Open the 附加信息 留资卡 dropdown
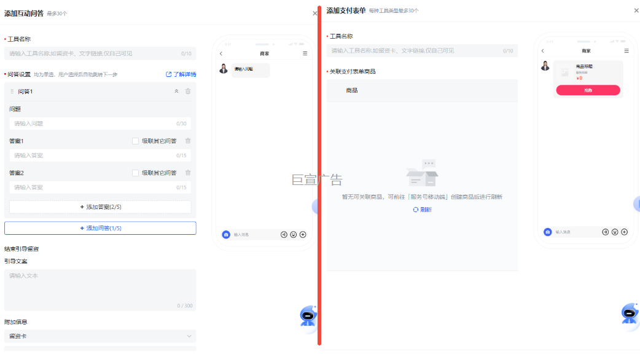The width and height of the screenshot is (640, 354). (x=100, y=336)
